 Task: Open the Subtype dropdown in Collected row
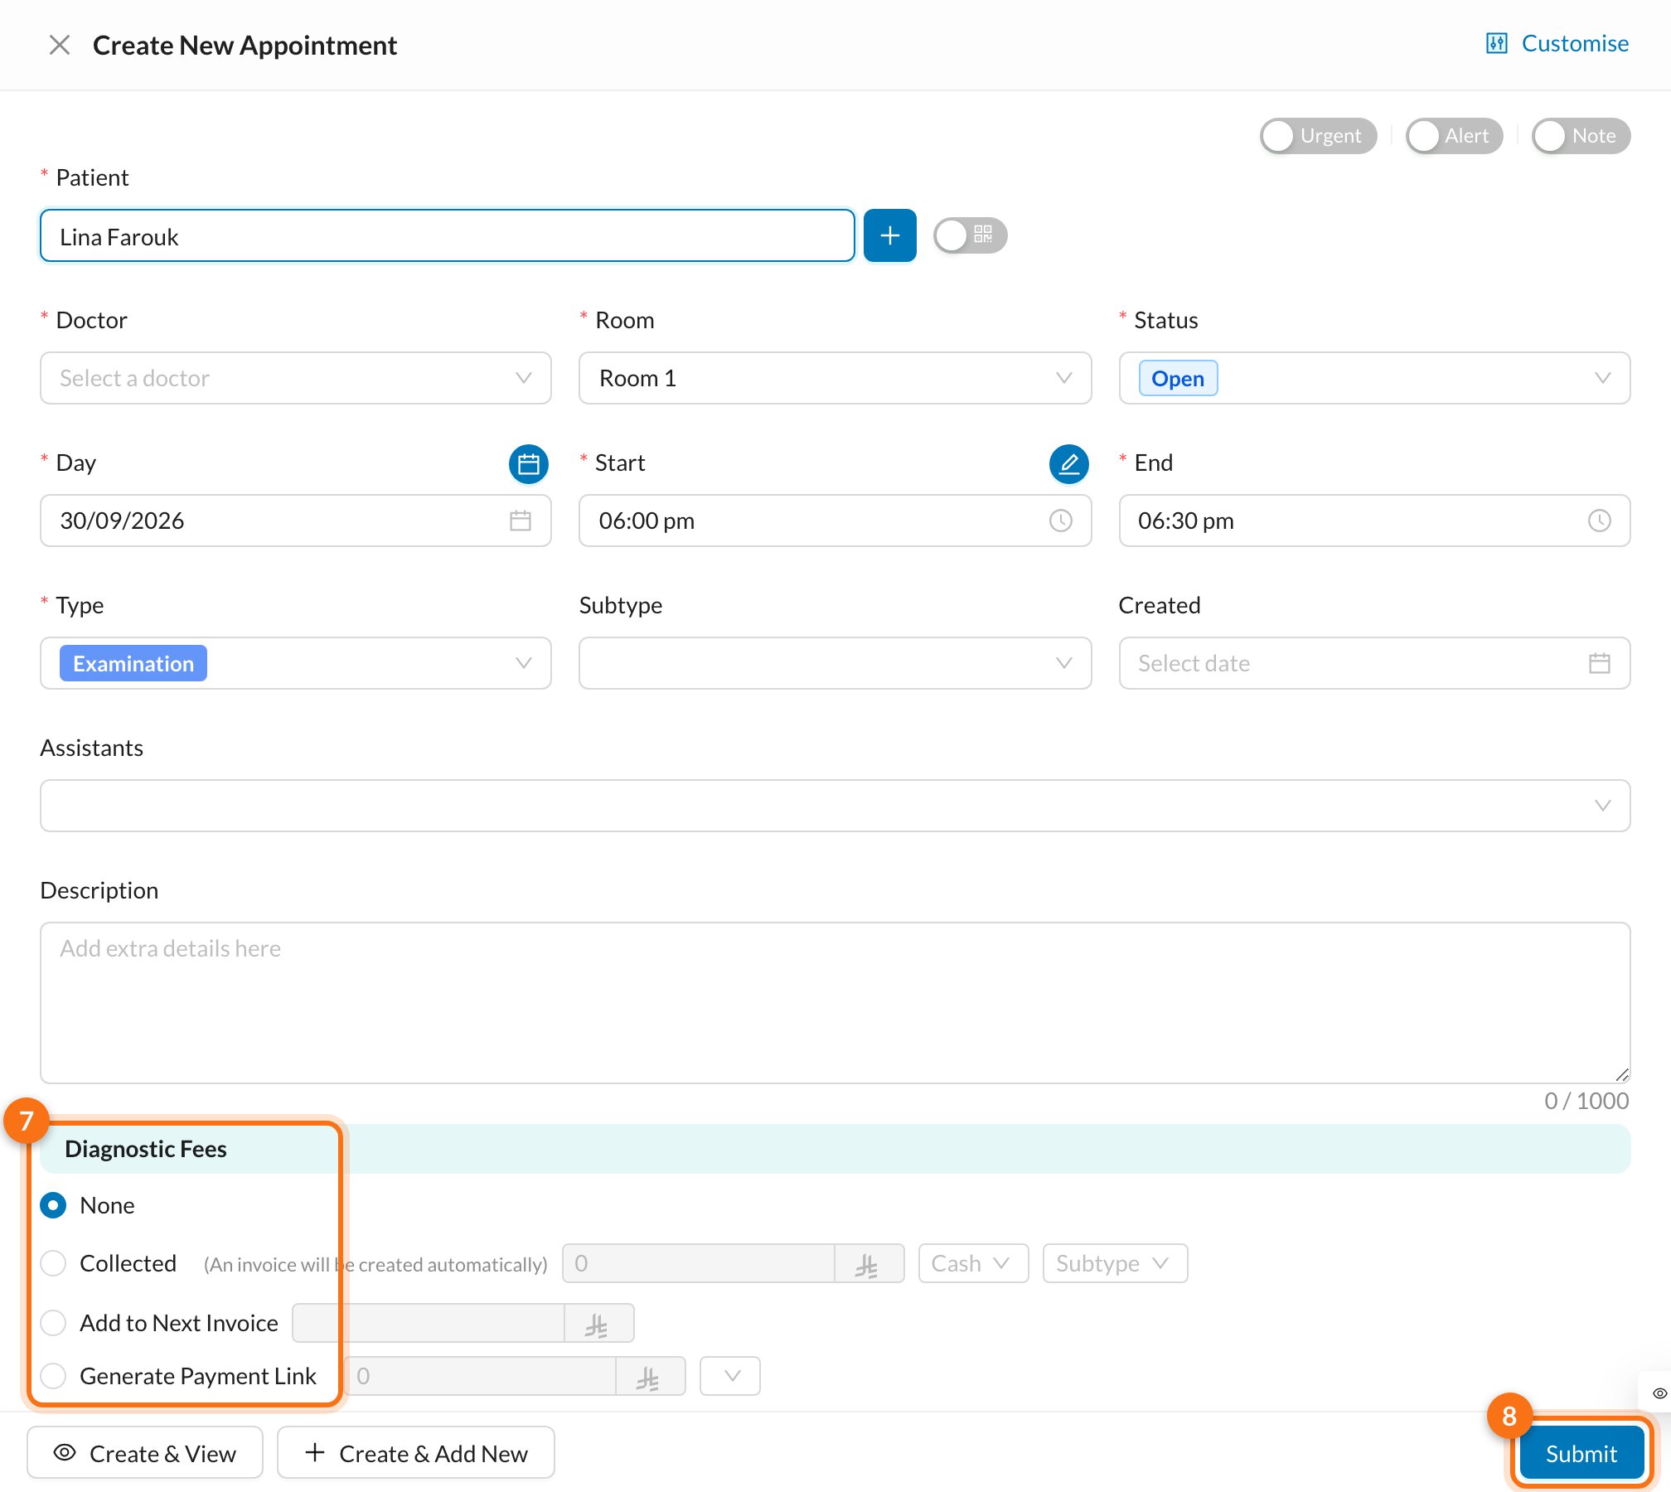1115,1263
